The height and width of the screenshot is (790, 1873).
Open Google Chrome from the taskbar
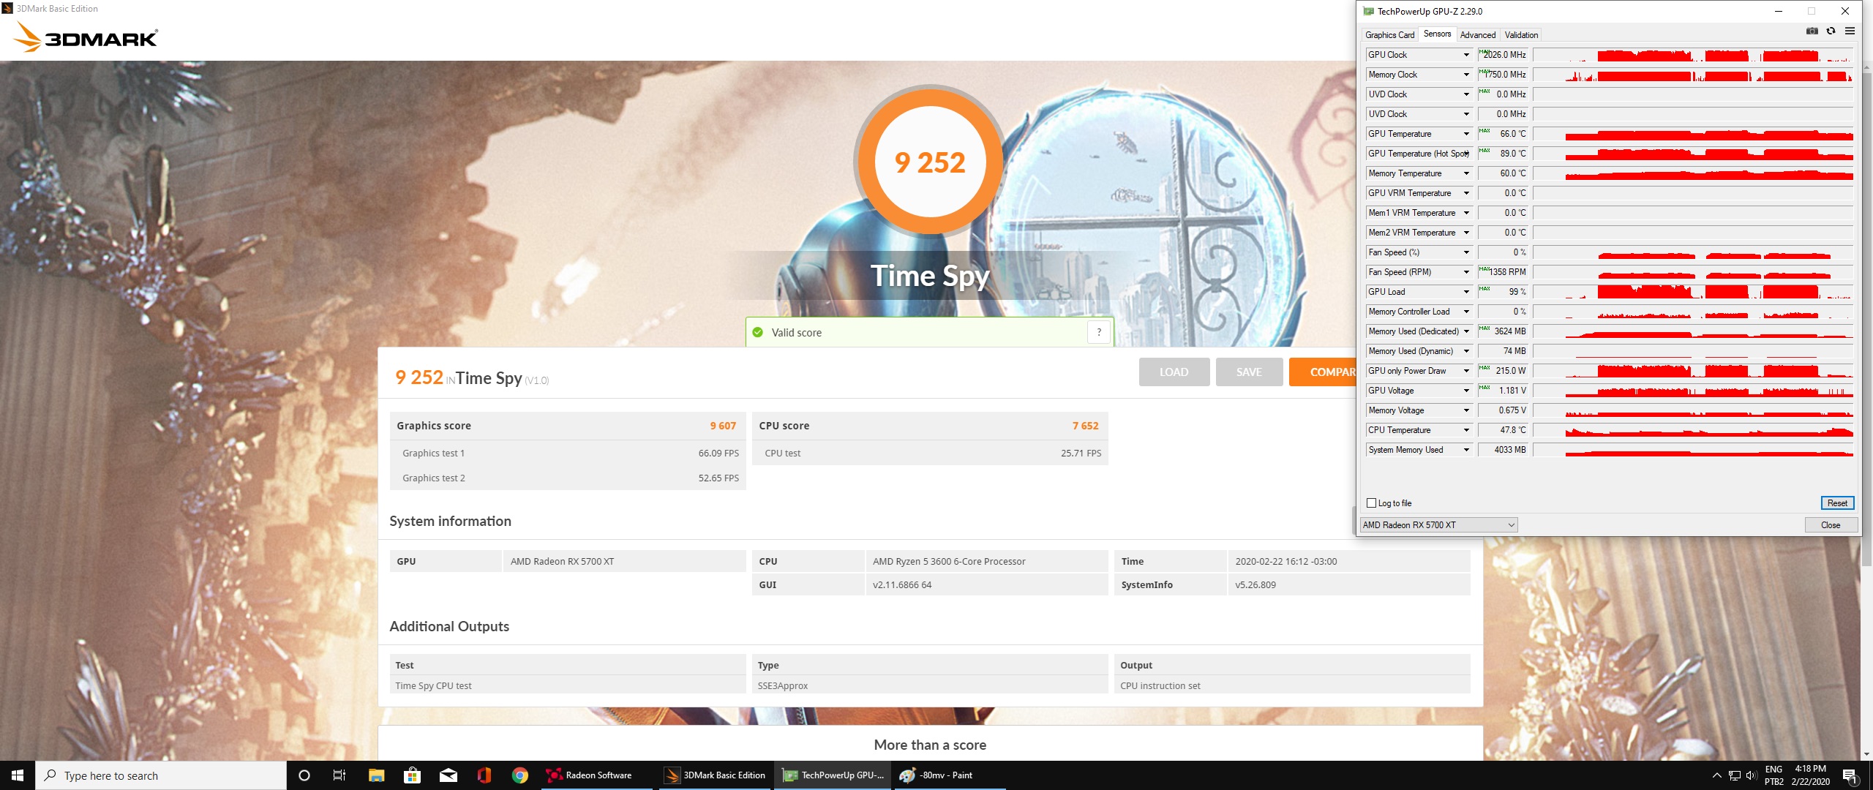(520, 775)
